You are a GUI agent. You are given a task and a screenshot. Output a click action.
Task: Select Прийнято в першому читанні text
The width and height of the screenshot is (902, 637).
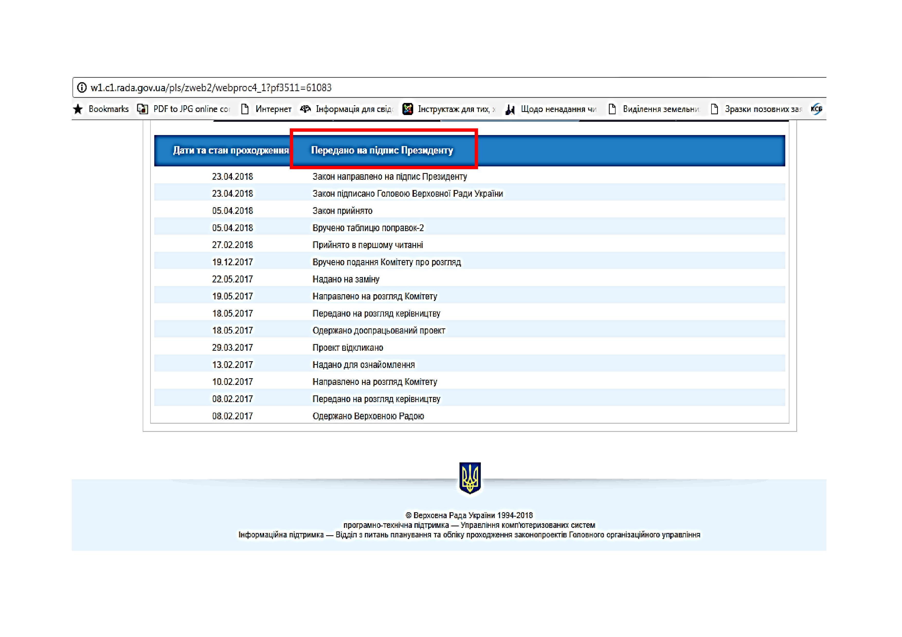click(x=368, y=245)
